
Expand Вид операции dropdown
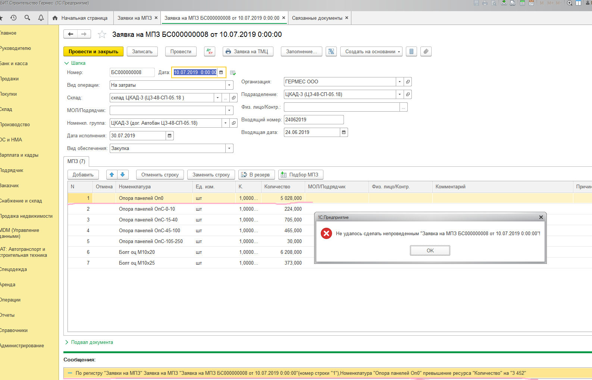(229, 85)
